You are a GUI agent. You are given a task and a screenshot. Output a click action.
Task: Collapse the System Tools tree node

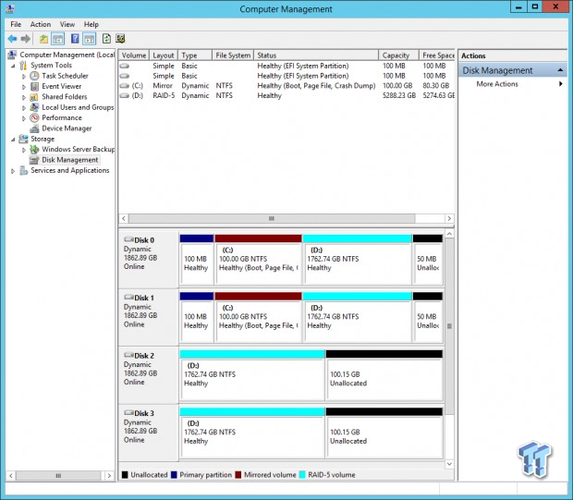[x=14, y=67]
